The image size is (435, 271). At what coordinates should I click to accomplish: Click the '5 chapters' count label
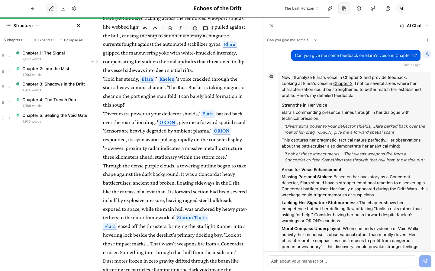click(13, 40)
